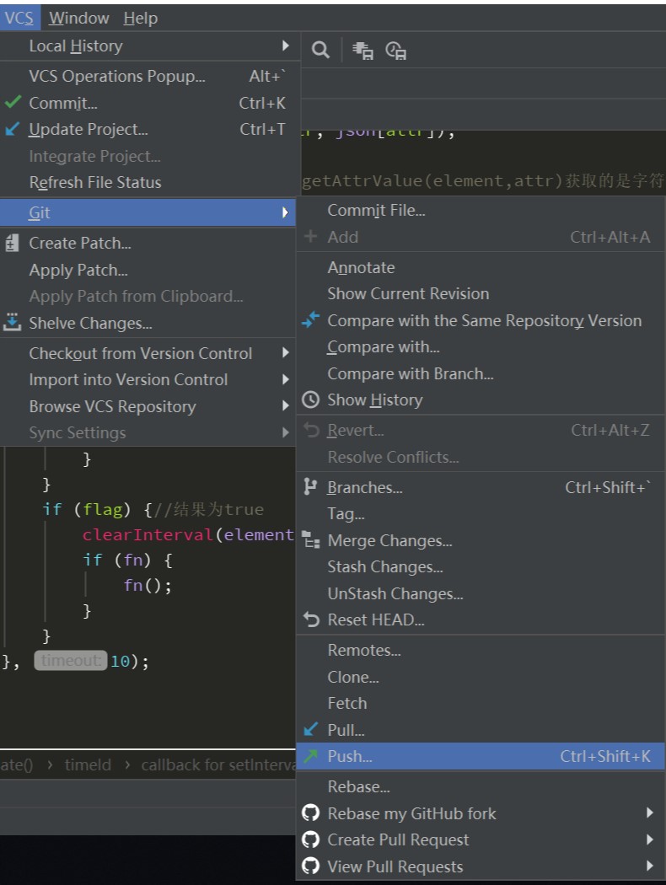Click the Branches fork icon
Viewport: 666px width, 885px height.
[x=310, y=486]
